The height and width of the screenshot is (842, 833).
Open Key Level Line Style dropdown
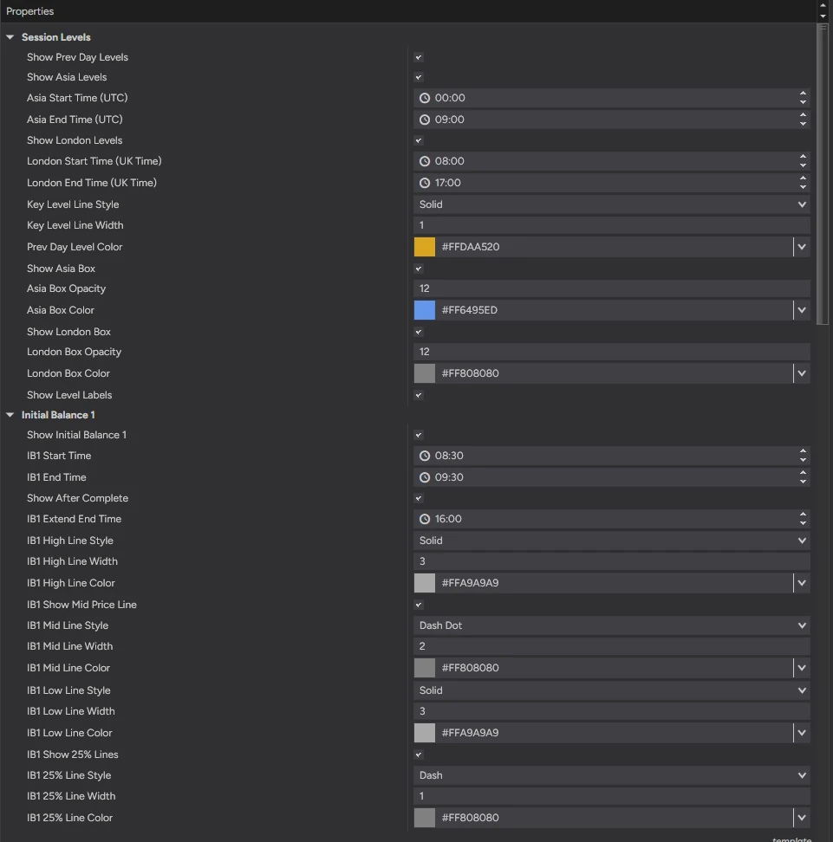pos(612,204)
